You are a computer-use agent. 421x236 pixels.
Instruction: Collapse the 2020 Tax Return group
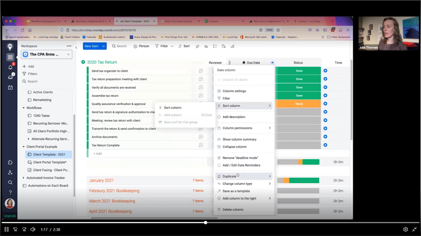pos(83,62)
